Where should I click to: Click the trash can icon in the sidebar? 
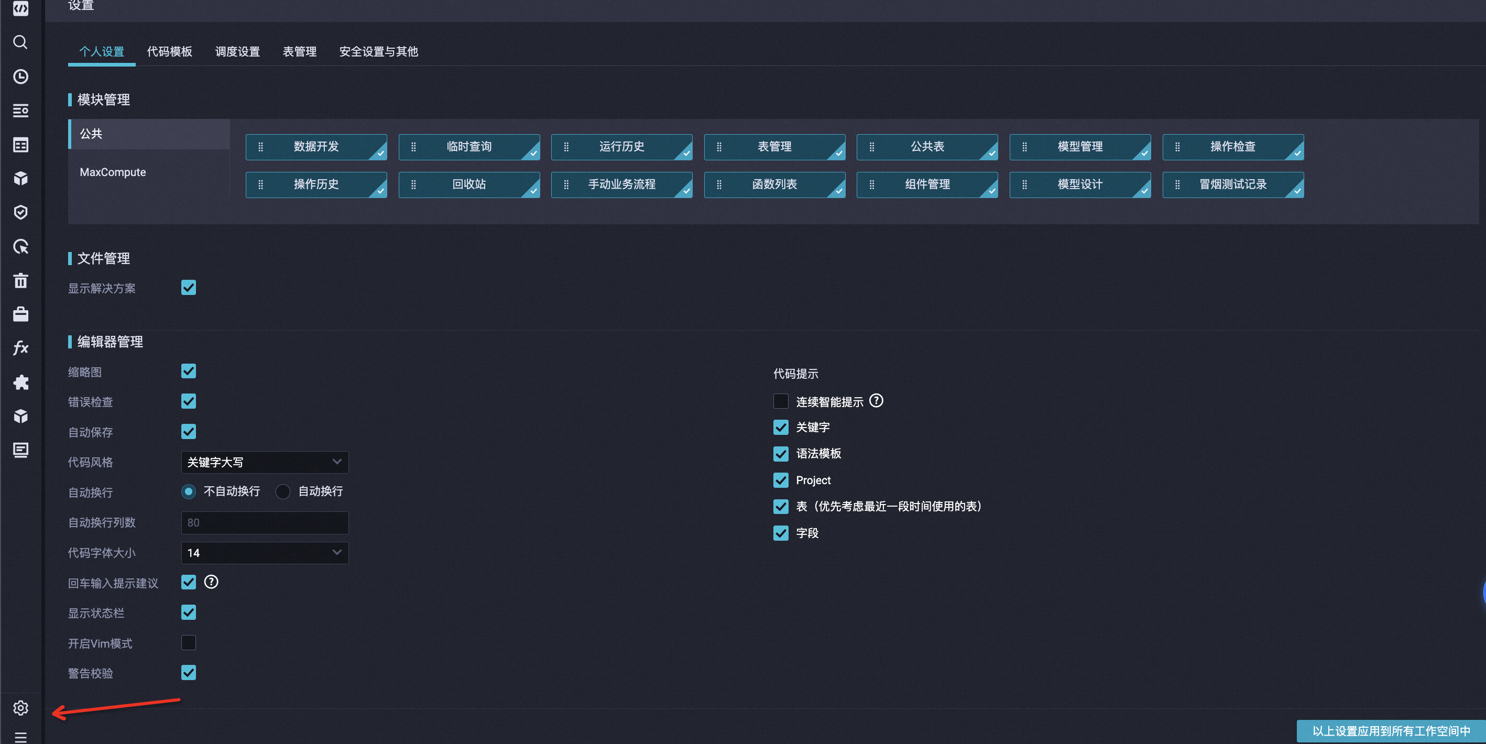(20, 281)
